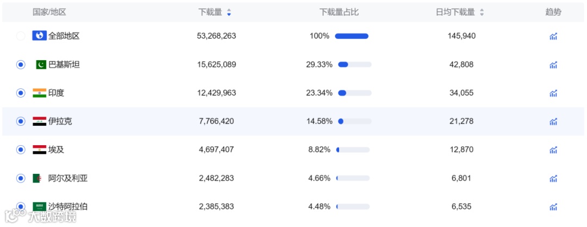Click the 趋势 column header

click(553, 12)
